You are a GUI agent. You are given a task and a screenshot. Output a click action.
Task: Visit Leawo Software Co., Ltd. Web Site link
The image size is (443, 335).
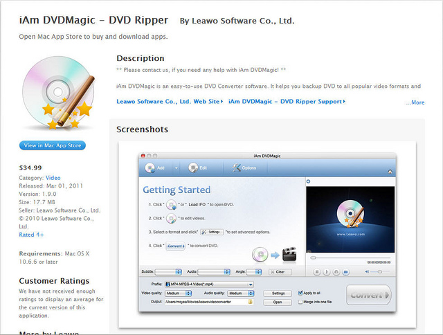pos(170,102)
